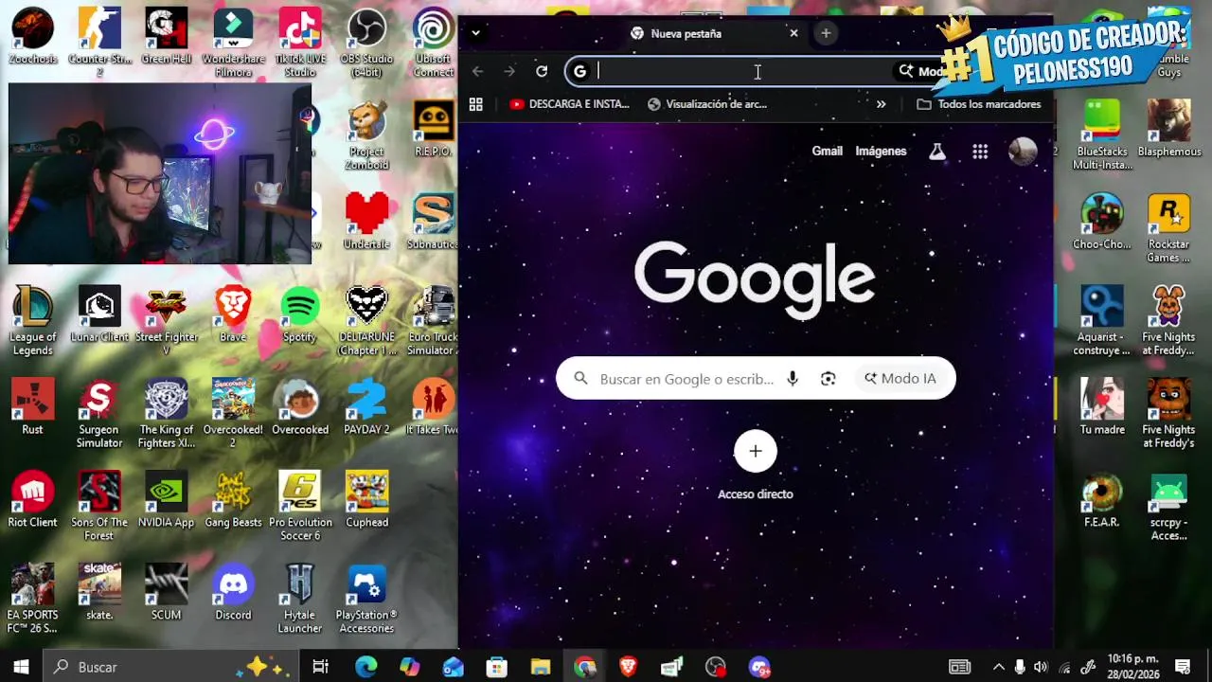
Task: Open Chrome tab search dropdown arrow
Action: (x=475, y=33)
